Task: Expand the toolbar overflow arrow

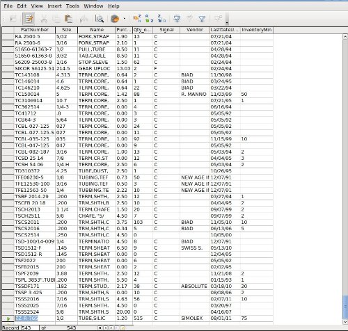Action: tap(227, 19)
